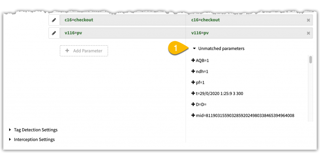Add the D=D= unmatched parameter
320x153 pixels.
point(193,104)
